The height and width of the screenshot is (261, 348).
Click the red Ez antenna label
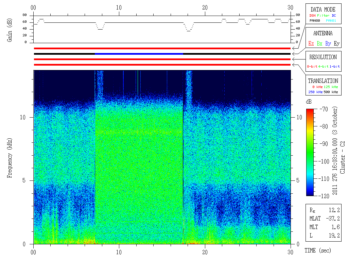coord(311,43)
